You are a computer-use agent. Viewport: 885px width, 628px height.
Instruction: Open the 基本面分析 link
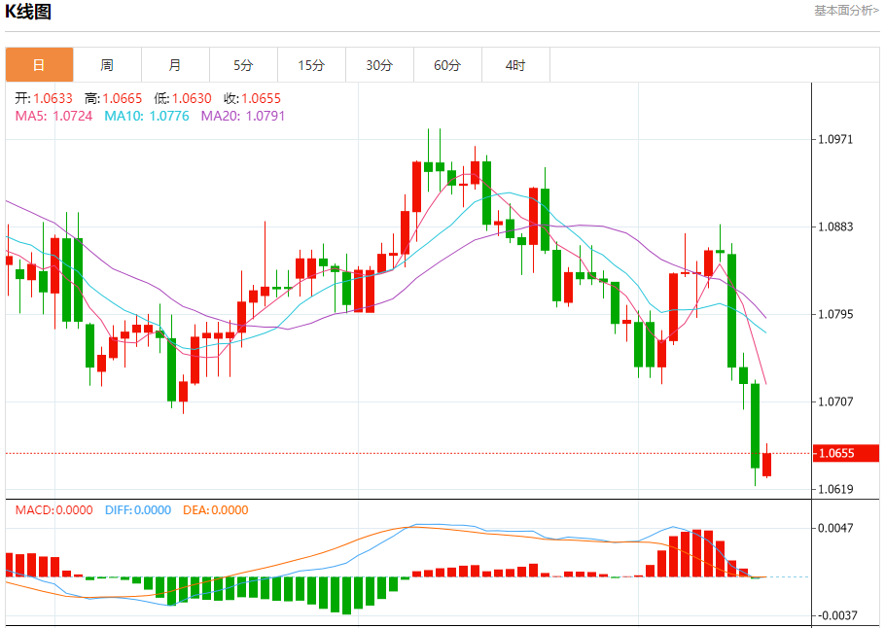pos(846,10)
